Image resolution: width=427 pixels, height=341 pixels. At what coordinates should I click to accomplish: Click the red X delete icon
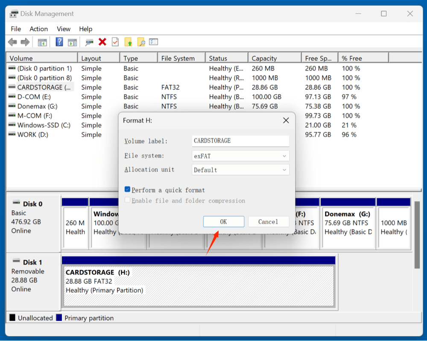point(102,42)
